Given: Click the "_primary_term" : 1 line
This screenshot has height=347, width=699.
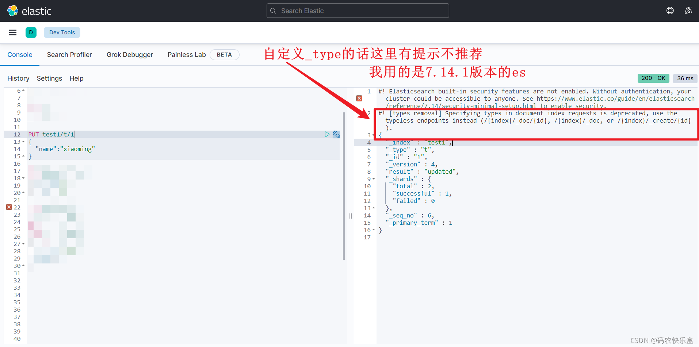Looking at the screenshot, I should tap(419, 223).
